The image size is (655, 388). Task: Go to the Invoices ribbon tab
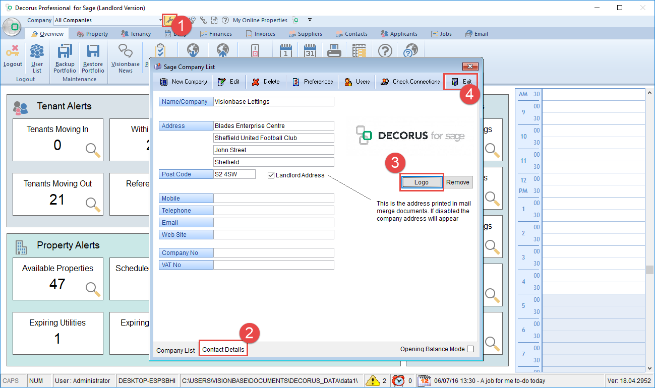click(x=261, y=34)
